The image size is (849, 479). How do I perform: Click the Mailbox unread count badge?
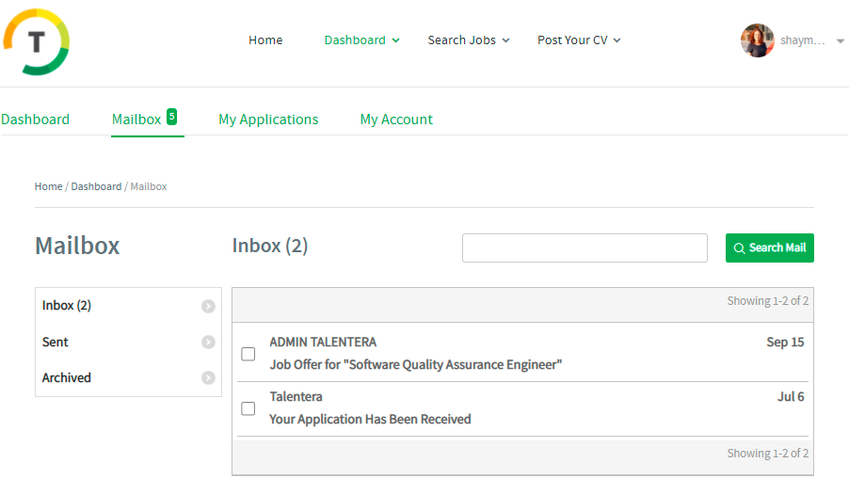click(x=171, y=116)
